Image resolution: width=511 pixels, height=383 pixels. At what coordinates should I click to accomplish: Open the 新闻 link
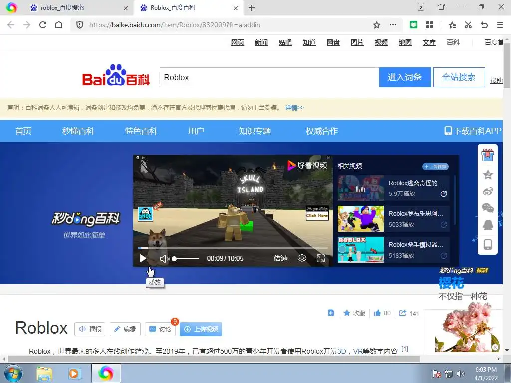tap(261, 42)
